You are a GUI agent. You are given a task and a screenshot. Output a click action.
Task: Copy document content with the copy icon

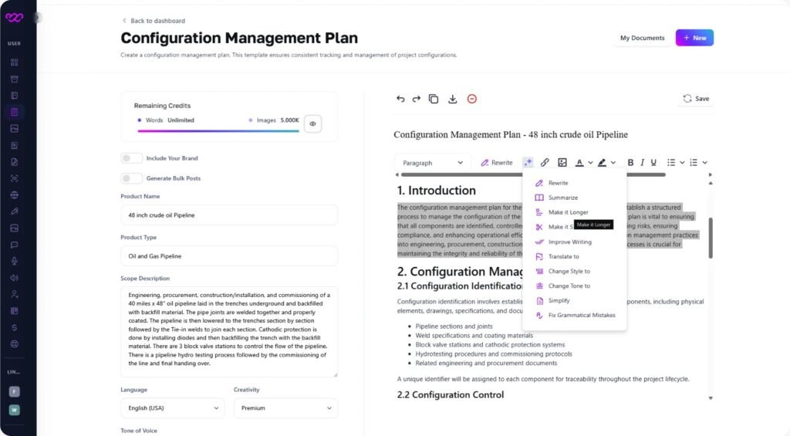pos(434,99)
